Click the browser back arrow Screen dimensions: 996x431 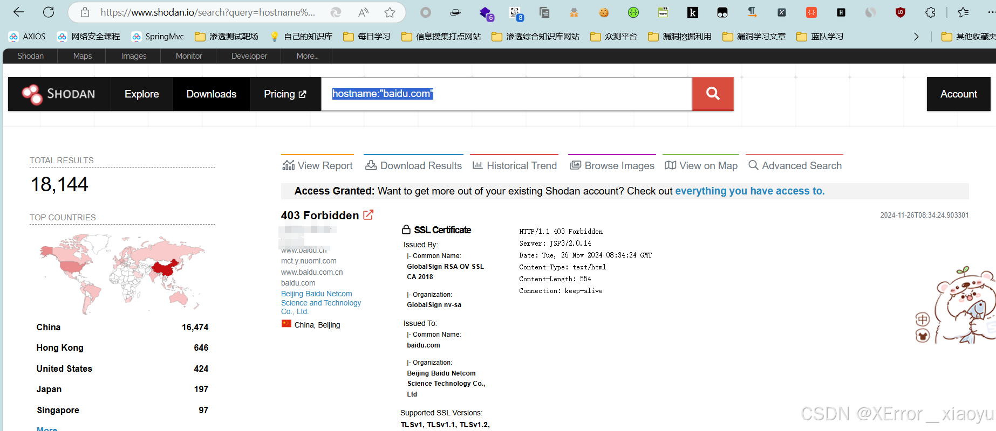(x=19, y=12)
